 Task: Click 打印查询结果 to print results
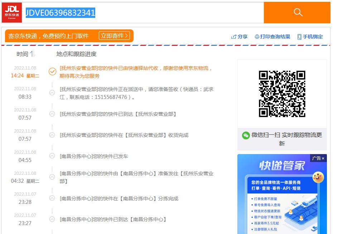pyautogui.click(x=272, y=37)
